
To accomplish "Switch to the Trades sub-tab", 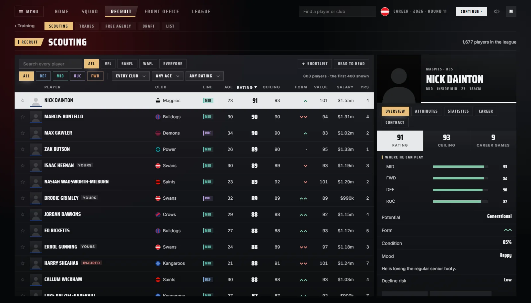I will tap(87, 26).
